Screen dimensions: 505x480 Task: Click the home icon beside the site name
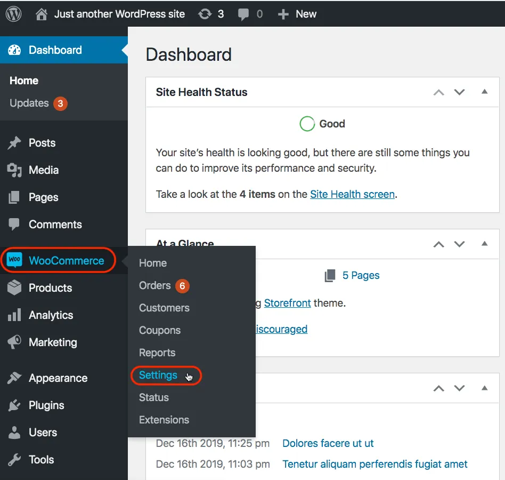click(41, 14)
